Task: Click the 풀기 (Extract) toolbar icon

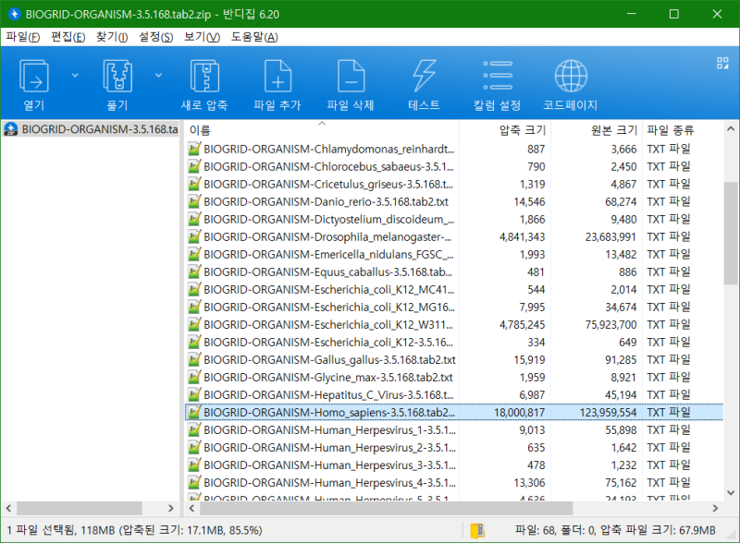Action: tap(117, 77)
